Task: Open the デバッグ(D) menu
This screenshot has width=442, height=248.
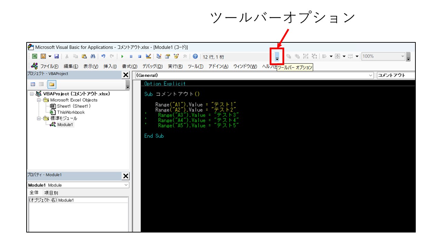Action: [153, 66]
